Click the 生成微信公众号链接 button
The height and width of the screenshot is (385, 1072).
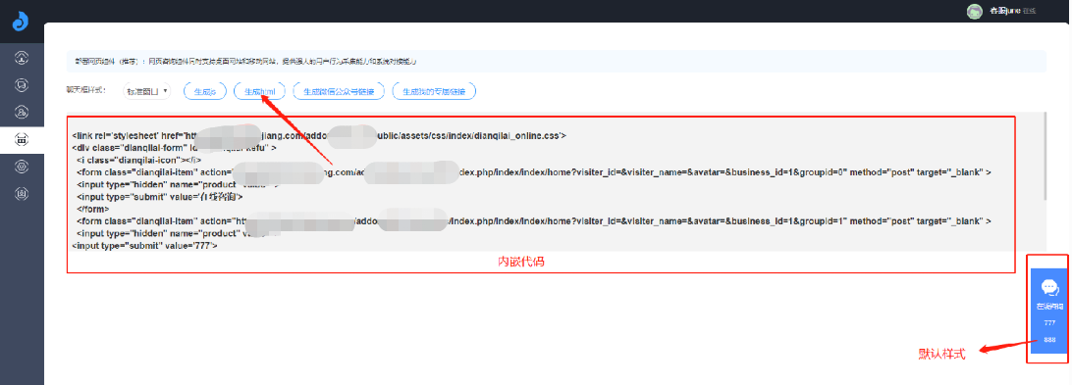(x=339, y=91)
